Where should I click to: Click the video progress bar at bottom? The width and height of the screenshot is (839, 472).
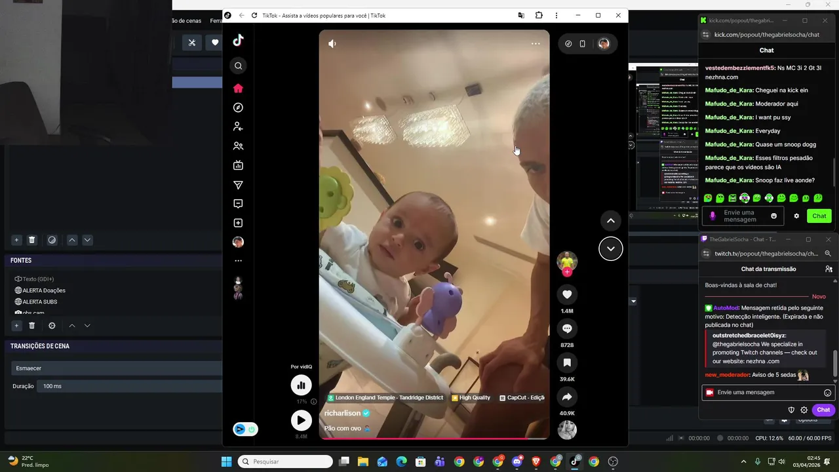[x=434, y=438]
